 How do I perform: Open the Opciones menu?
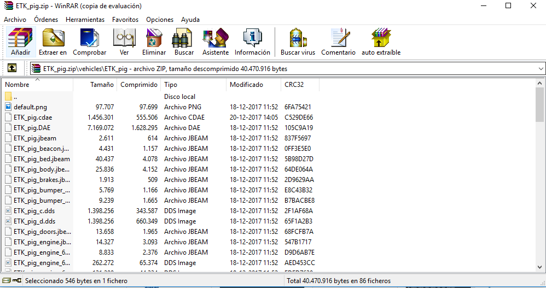coord(160,20)
